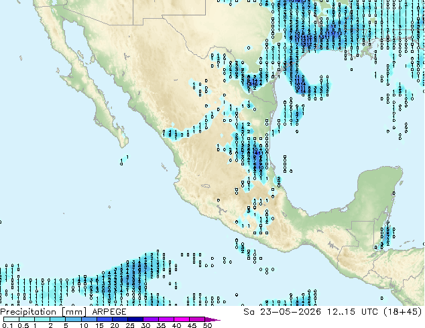Click the date "23-05-2026"

pyautogui.click(x=290, y=312)
